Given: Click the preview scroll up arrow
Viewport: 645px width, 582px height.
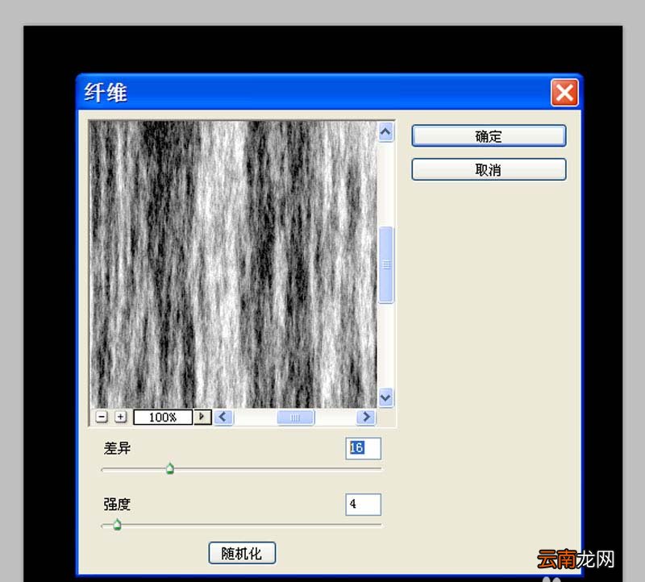Looking at the screenshot, I should coord(385,132).
